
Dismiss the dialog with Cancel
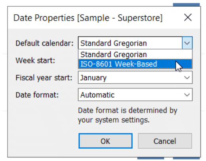(x=165, y=141)
